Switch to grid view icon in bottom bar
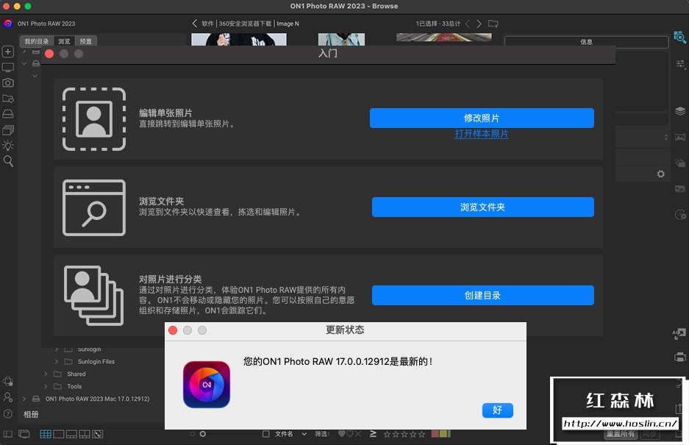 click(x=46, y=434)
